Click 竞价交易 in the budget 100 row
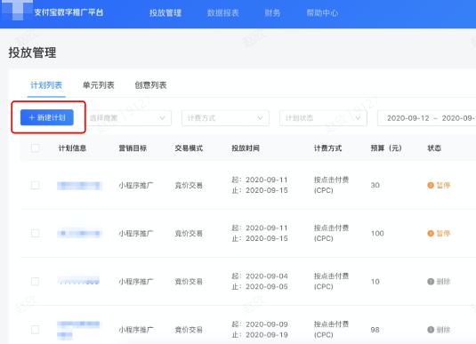Screen dimensions: 476x344 coord(189,233)
